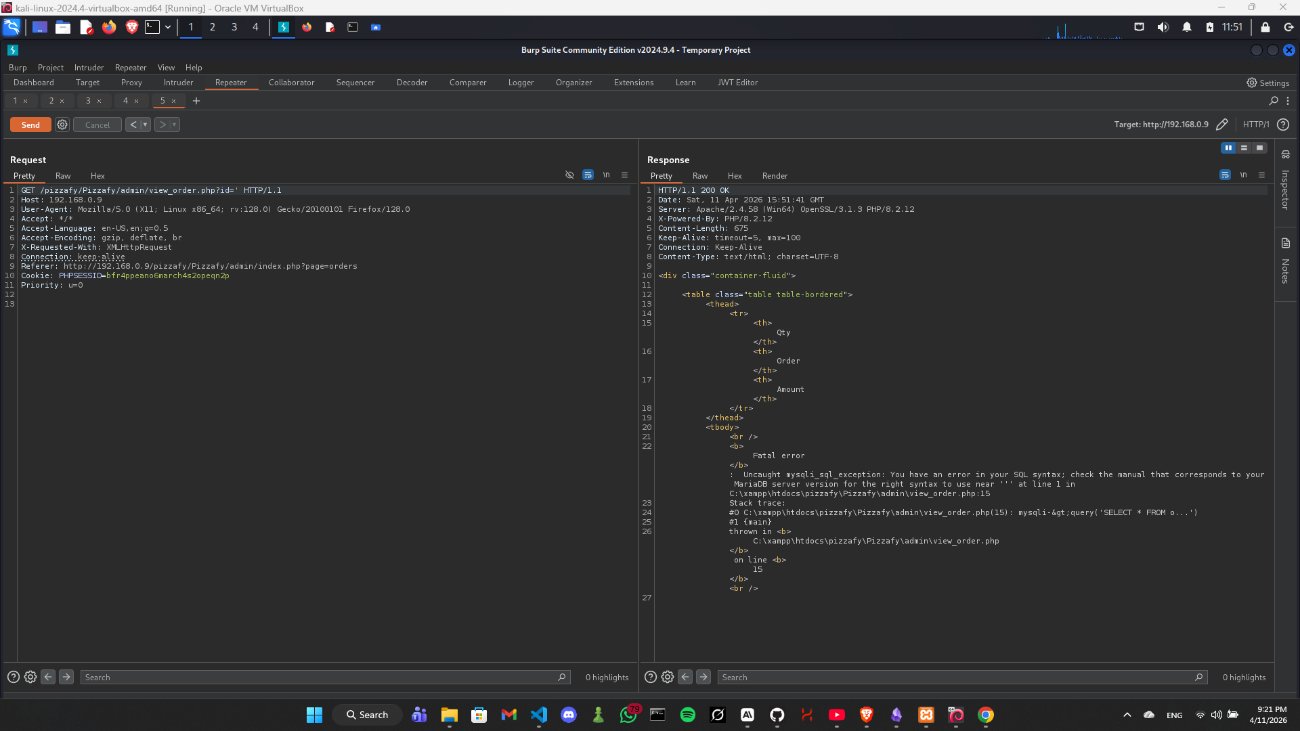Open Repeater help question mark icon

click(1283, 125)
